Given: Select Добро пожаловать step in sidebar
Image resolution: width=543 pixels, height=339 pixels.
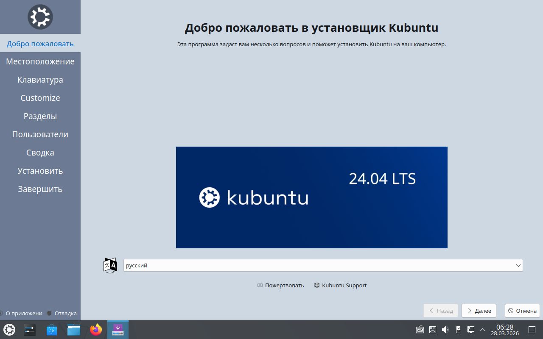Looking at the screenshot, I should tap(40, 43).
